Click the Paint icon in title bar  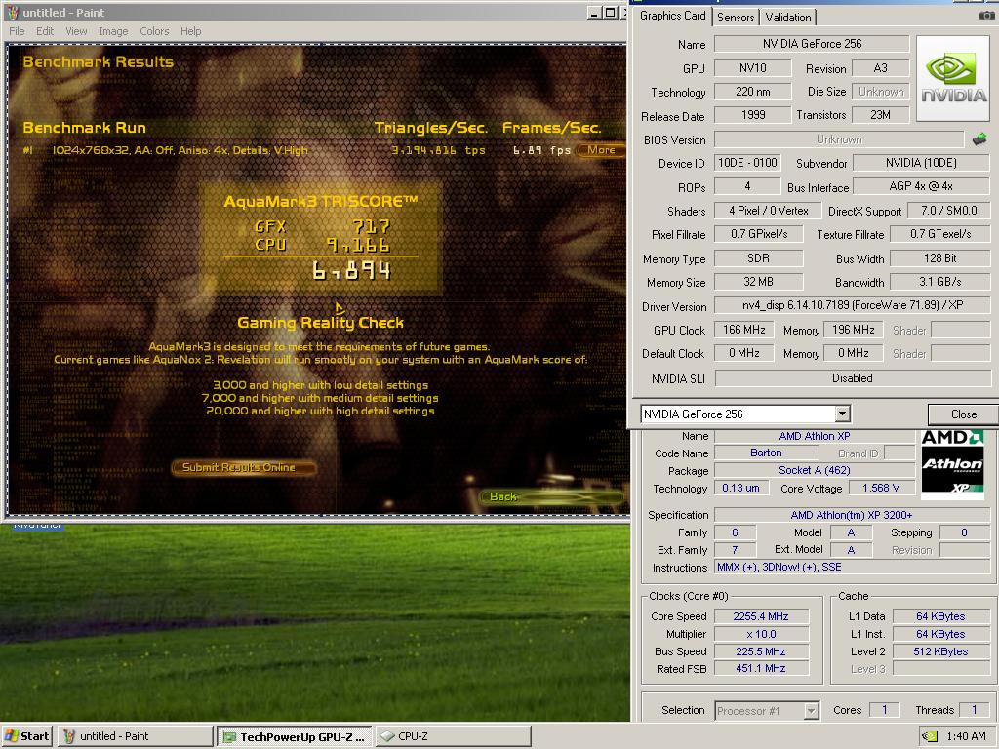point(12,12)
